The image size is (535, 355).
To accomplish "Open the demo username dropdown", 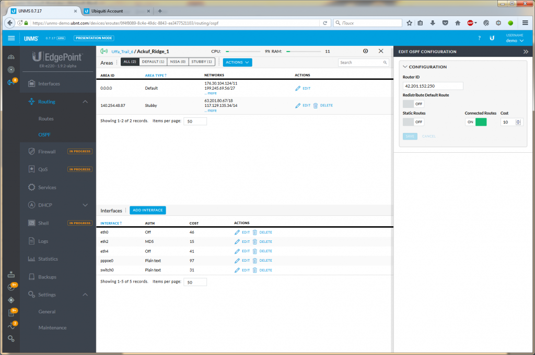I will [515, 41].
